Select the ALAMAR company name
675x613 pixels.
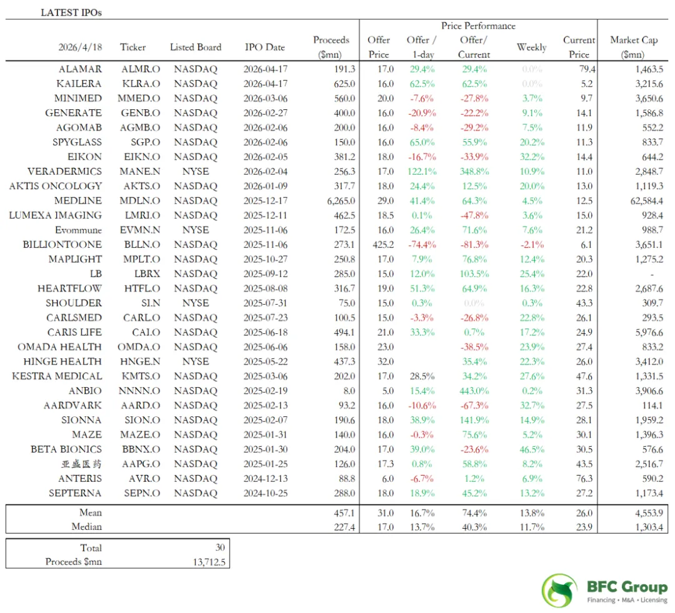[81, 69]
